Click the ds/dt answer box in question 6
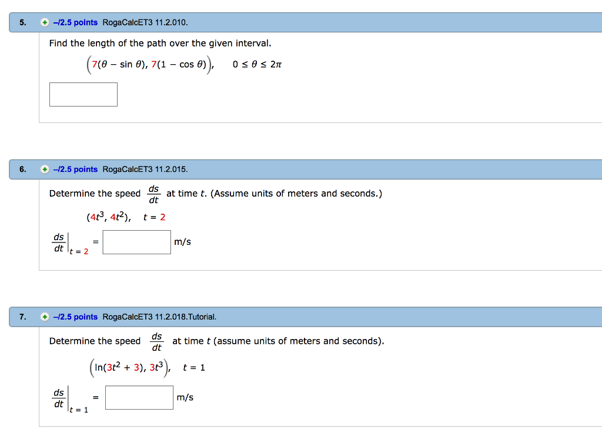Viewport: 602px width, 442px height. coord(136,242)
